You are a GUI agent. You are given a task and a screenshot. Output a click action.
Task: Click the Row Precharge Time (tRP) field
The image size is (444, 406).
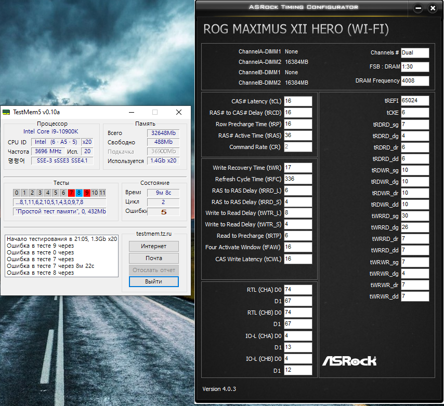pyautogui.click(x=298, y=124)
